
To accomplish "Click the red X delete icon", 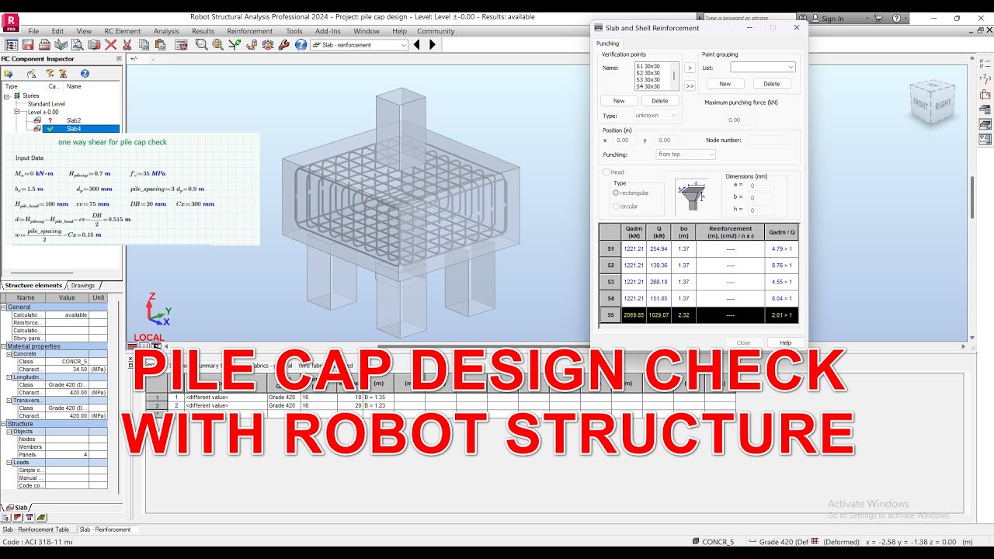I will [x=111, y=45].
